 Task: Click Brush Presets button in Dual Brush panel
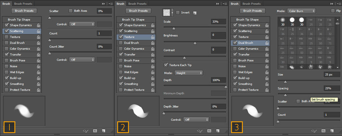252,11
